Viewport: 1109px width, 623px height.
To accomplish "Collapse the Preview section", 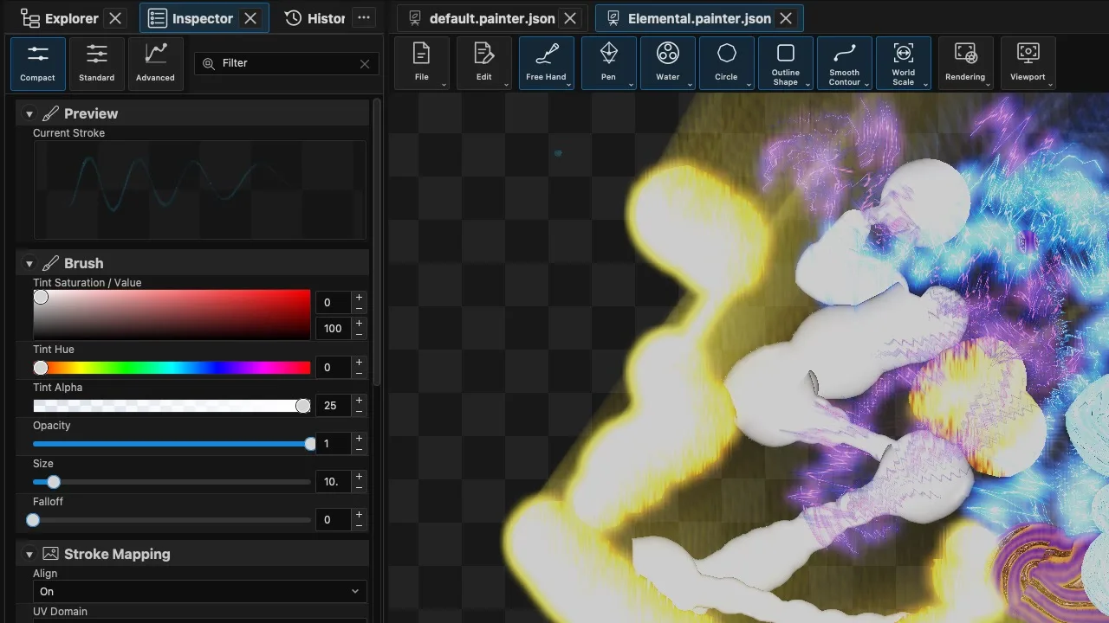I will (29, 114).
